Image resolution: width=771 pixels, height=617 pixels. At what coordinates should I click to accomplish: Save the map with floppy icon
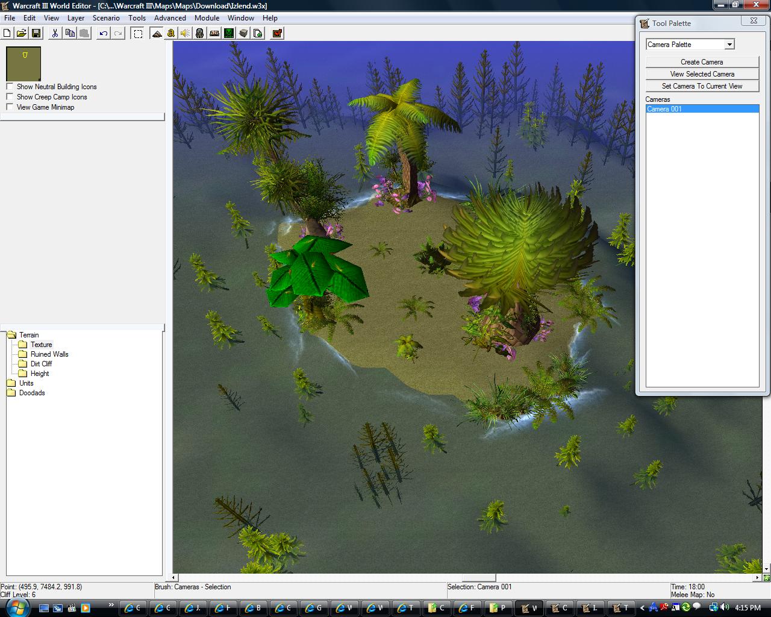coord(36,33)
